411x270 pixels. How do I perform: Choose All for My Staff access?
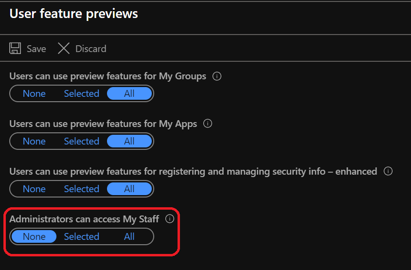click(129, 237)
